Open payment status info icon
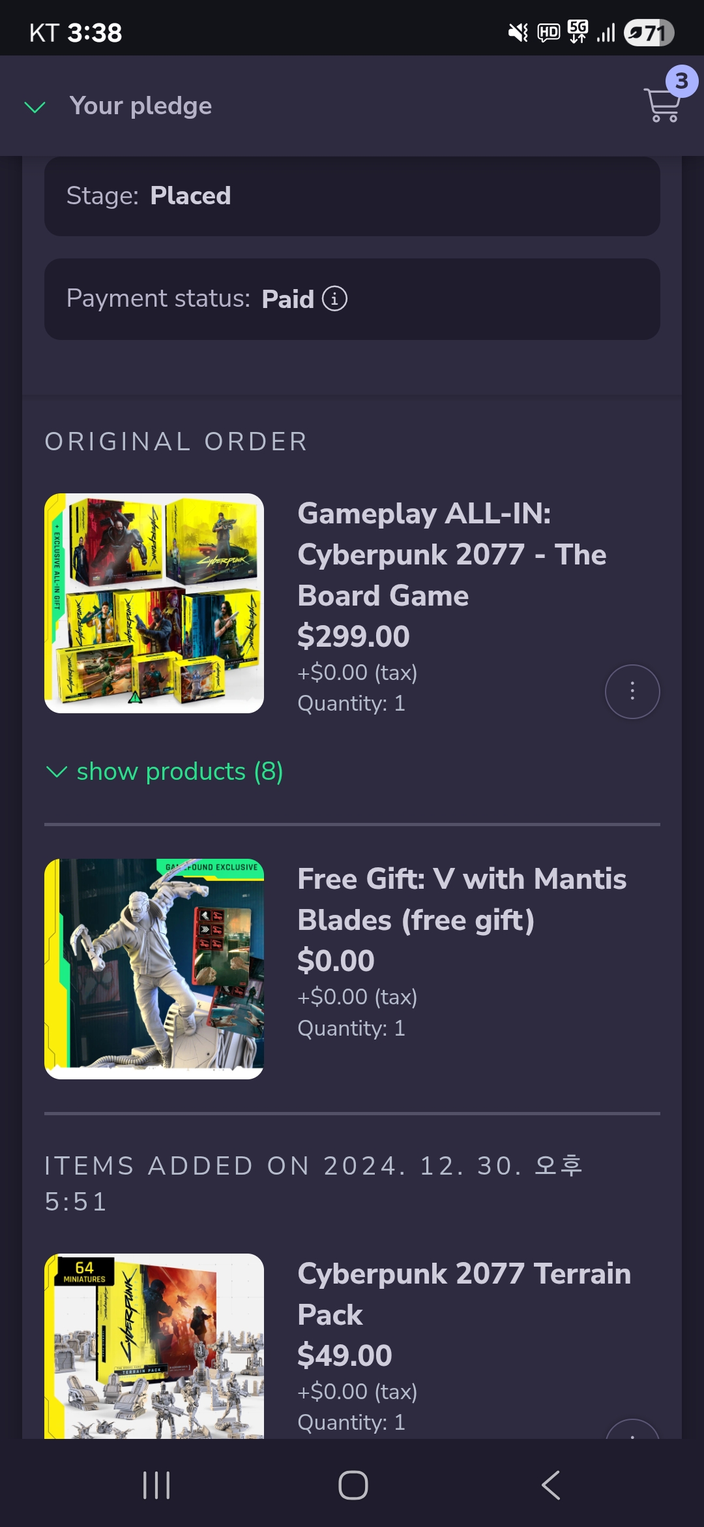The width and height of the screenshot is (704, 1527). point(334,299)
